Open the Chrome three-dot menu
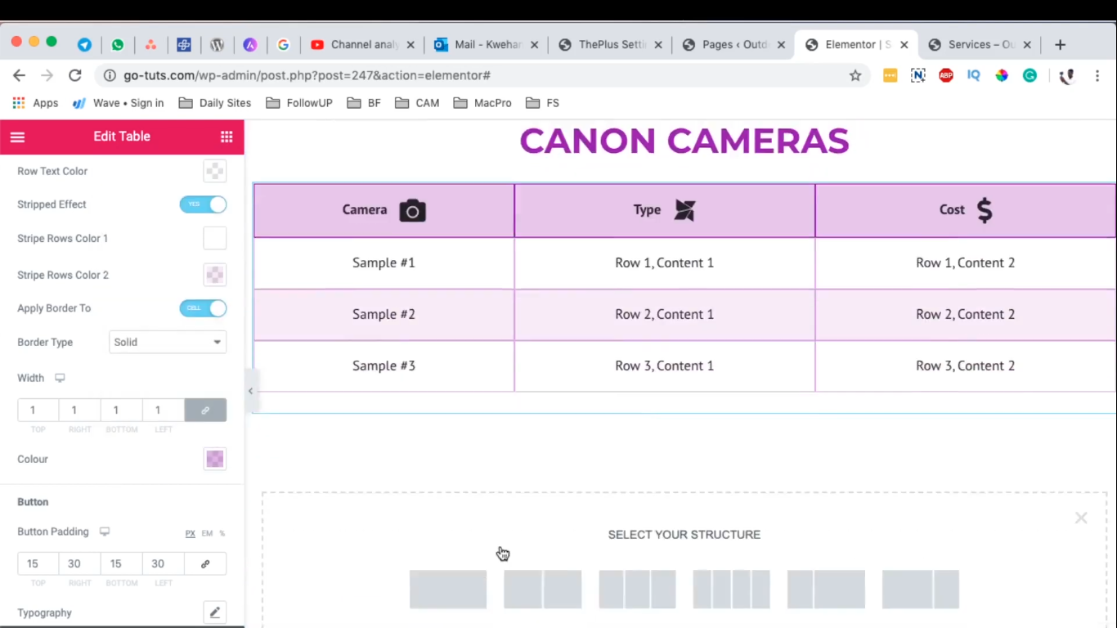Viewport: 1117px width, 628px height. pos(1097,75)
